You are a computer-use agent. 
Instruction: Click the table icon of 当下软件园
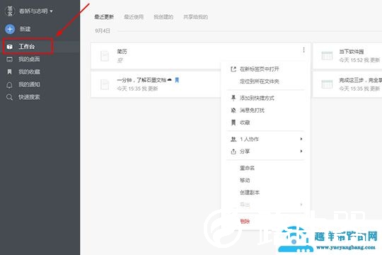(327, 56)
